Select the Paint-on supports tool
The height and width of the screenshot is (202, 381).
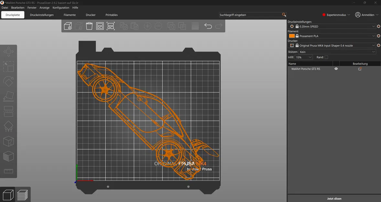[8, 126]
